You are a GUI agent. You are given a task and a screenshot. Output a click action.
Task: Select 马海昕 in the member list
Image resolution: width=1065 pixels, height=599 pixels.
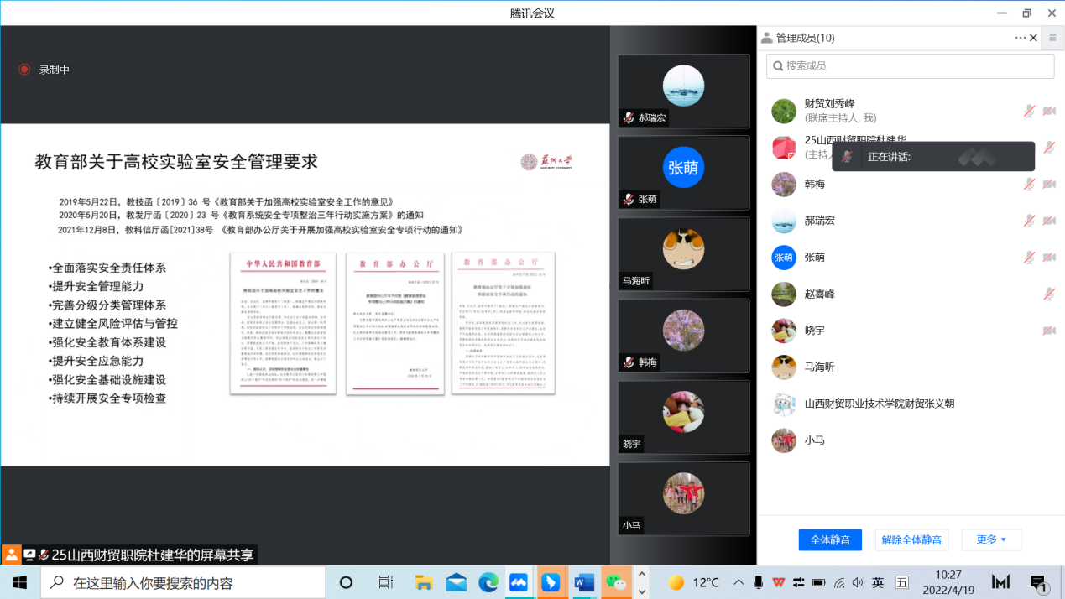[x=819, y=367]
